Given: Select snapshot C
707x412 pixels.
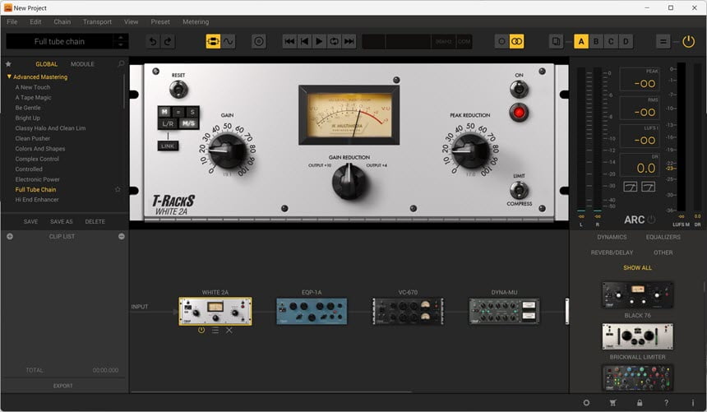Looking at the screenshot, I should click(x=611, y=41).
